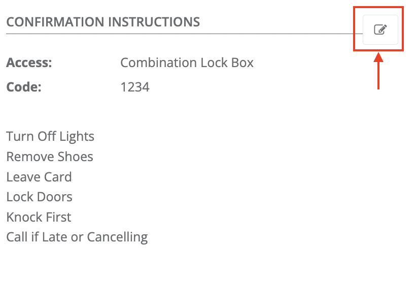
Task: Click the Lock Doors instruction
Action: point(39,197)
